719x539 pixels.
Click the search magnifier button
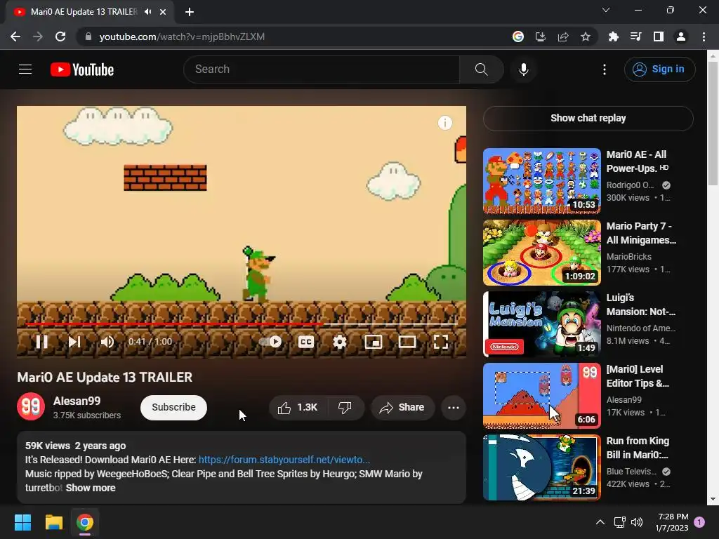(x=481, y=69)
